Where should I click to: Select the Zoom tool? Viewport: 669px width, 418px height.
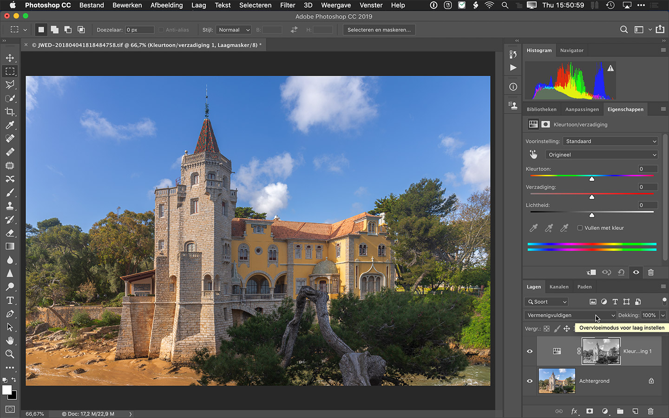coord(10,354)
